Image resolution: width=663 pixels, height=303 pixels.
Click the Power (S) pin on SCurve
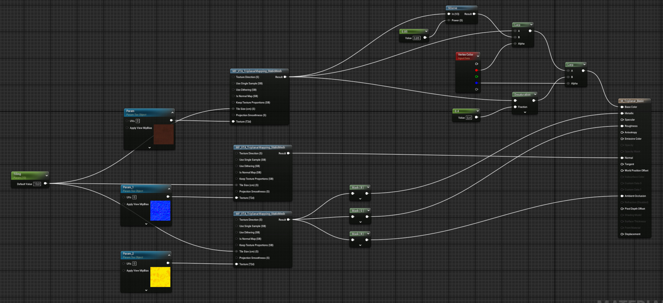click(x=449, y=20)
